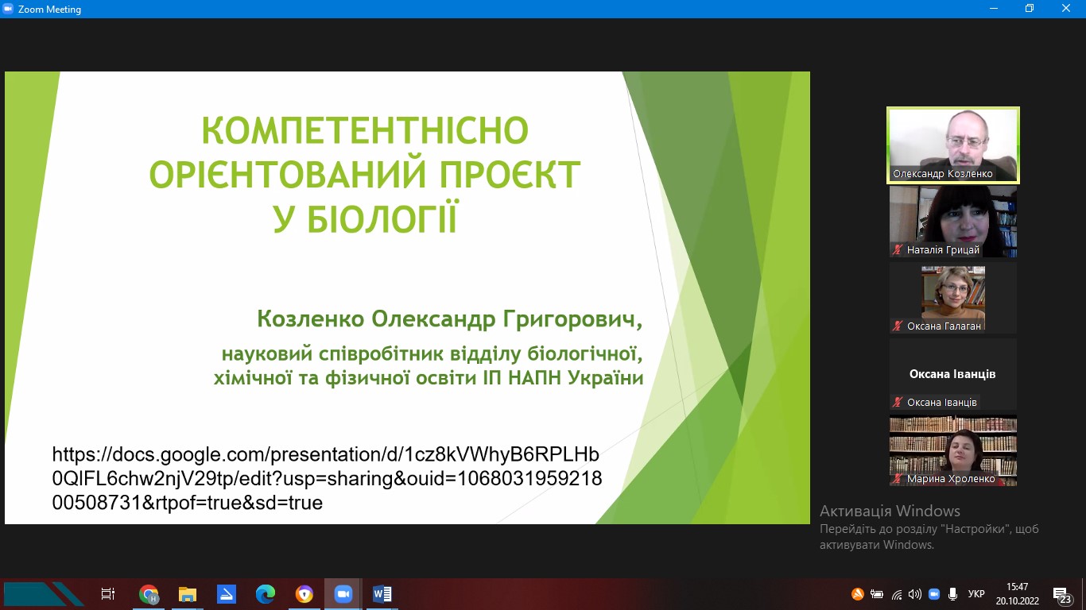Image resolution: width=1086 pixels, height=610 pixels.
Task: Click the microphone tray icon
Action: coord(952,594)
